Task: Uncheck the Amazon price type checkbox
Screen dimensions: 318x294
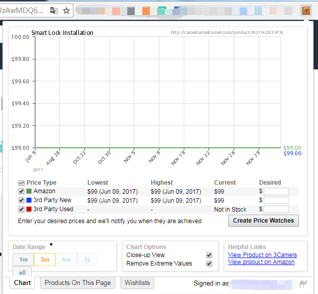Action: pos(21,191)
